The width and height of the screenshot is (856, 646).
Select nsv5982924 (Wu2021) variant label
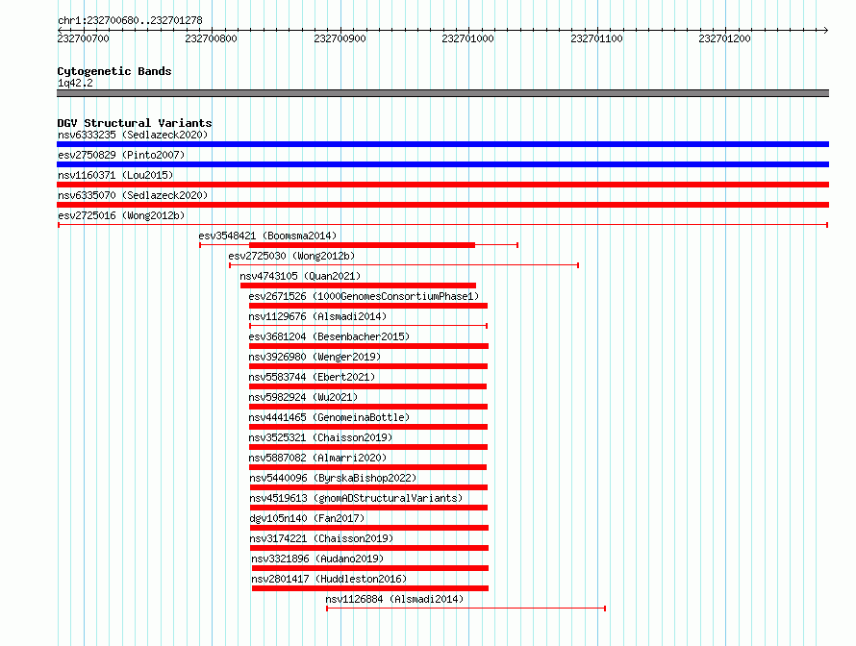(303, 397)
